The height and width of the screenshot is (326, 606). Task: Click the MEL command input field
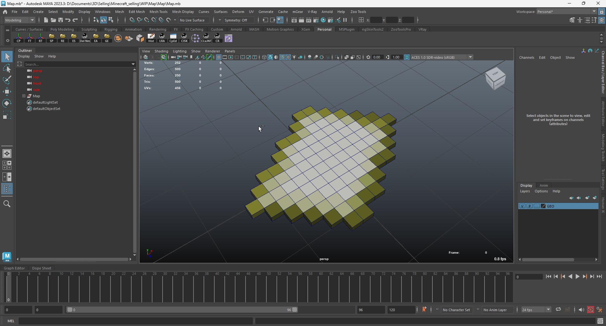click(x=136, y=321)
